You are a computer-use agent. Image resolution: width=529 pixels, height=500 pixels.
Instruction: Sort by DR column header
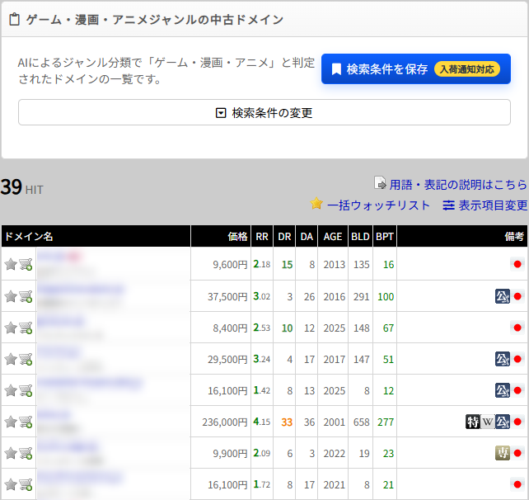(284, 236)
